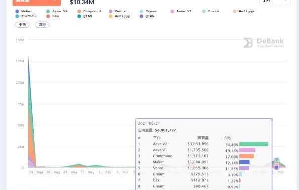Clear all series with the 清空 button

pos(42,25)
